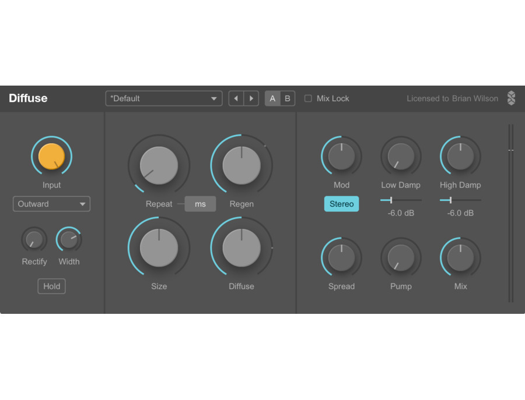Click the Pump knob

[401, 258]
